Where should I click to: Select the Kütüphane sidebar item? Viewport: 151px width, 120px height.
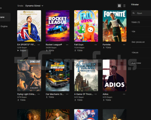pos(5,17)
